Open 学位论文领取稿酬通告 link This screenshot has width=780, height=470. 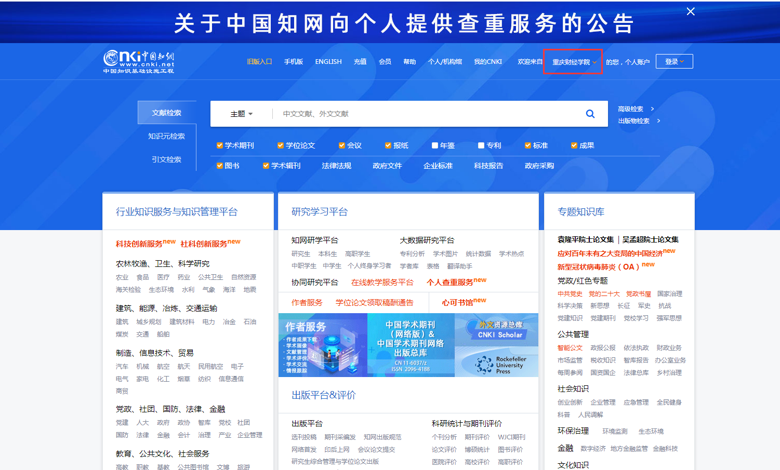[x=375, y=302]
